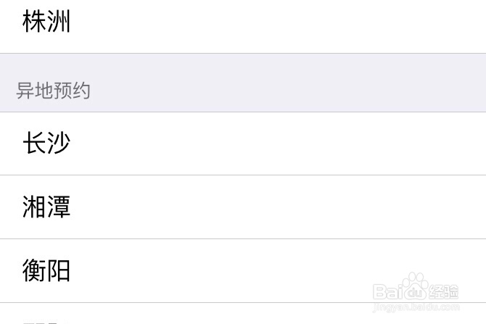Tap the middle of the 衡阳 row

pos(243,271)
